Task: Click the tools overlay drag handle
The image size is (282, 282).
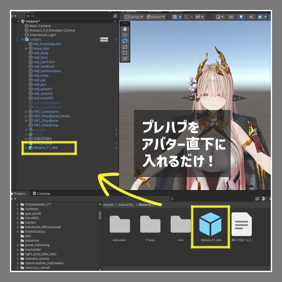Action: pyautogui.click(x=125, y=23)
